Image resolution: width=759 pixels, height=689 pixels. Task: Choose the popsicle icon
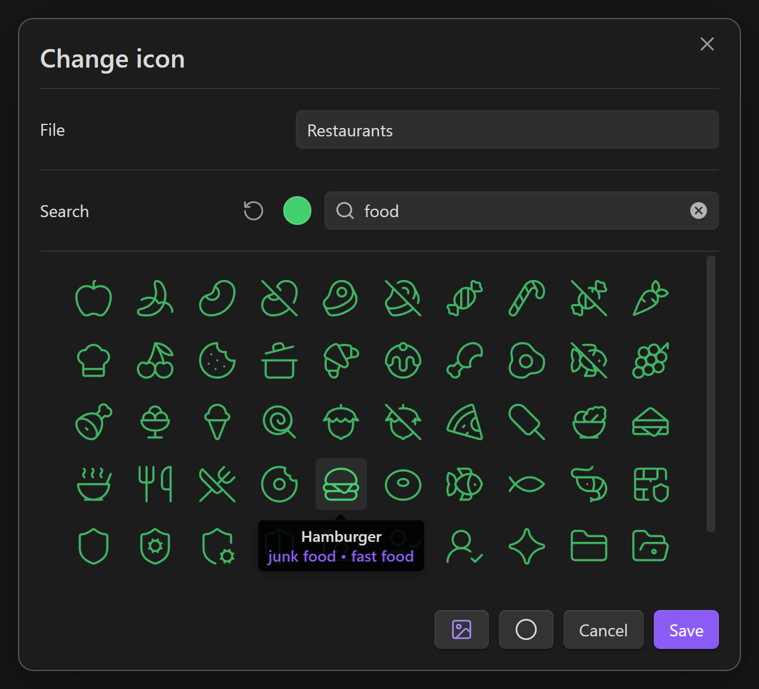[x=527, y=422]
